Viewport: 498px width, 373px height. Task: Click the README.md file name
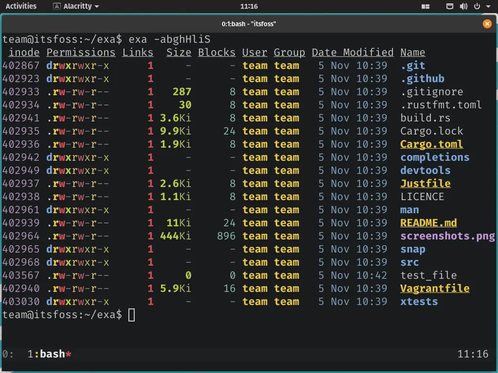[x=428, y=223]
